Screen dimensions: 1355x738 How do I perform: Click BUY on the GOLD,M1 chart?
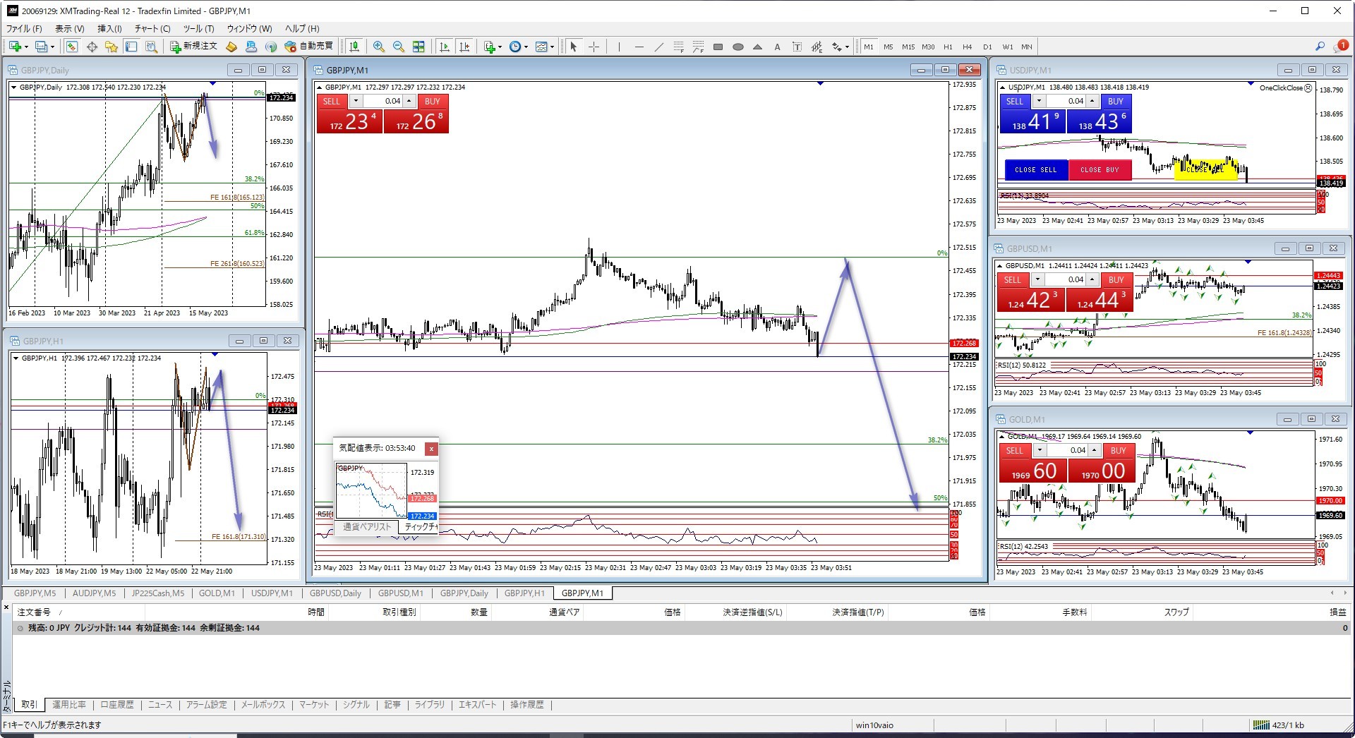(1118, 450)
